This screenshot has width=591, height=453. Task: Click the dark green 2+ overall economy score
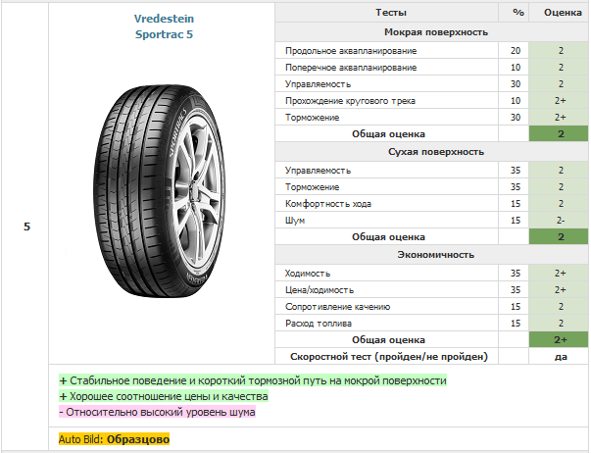[560, 340]
